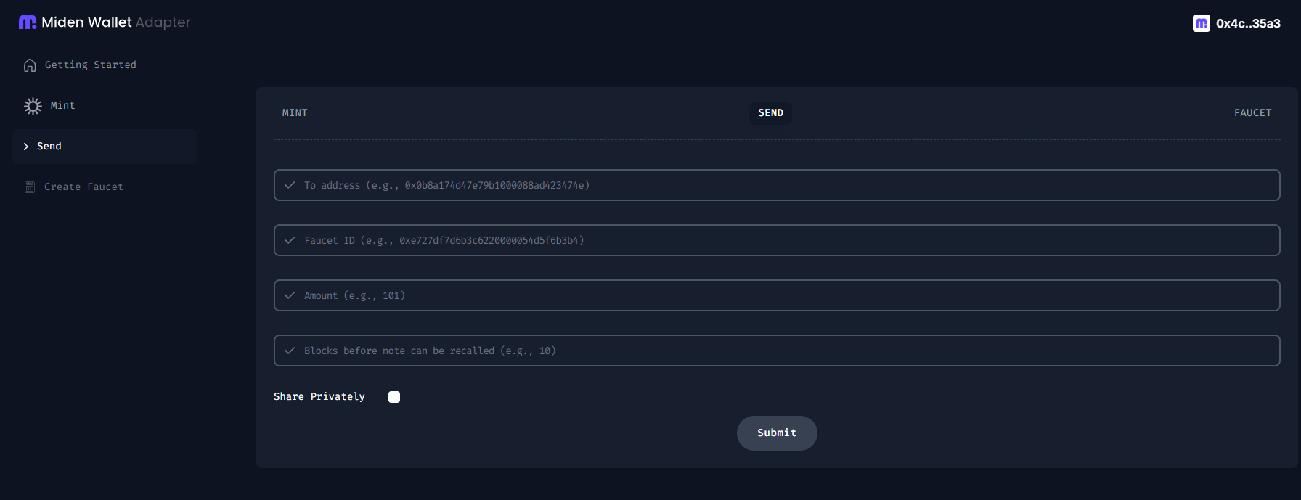Click the checkmark icon in Faucet ID field
1301x500 pixels.
pos(290,240)
